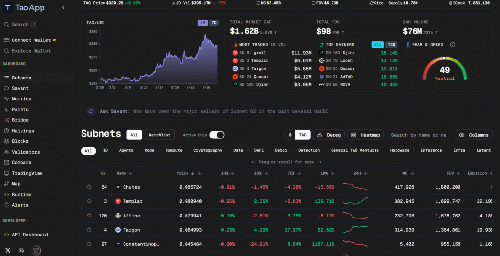Star the Targon subnet row
Viewport: 500px width, 256px height.
click(89, 230)
